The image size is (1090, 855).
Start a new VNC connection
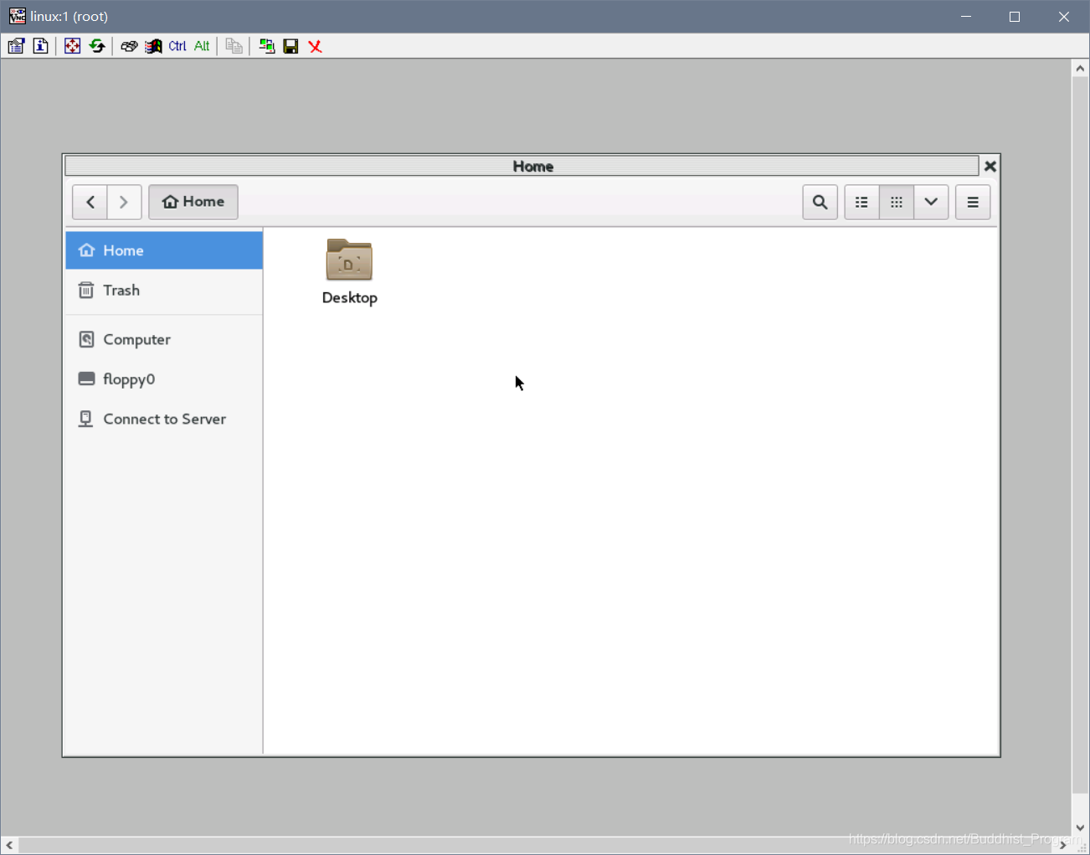tap(266, 46)
